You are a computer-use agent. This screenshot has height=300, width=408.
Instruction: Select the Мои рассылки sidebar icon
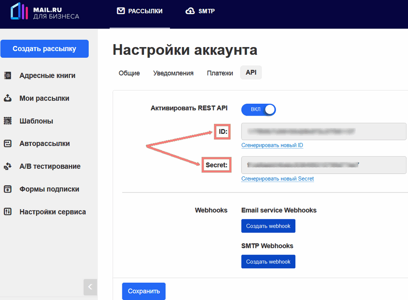pyautogui.click(x=8, y=98)
